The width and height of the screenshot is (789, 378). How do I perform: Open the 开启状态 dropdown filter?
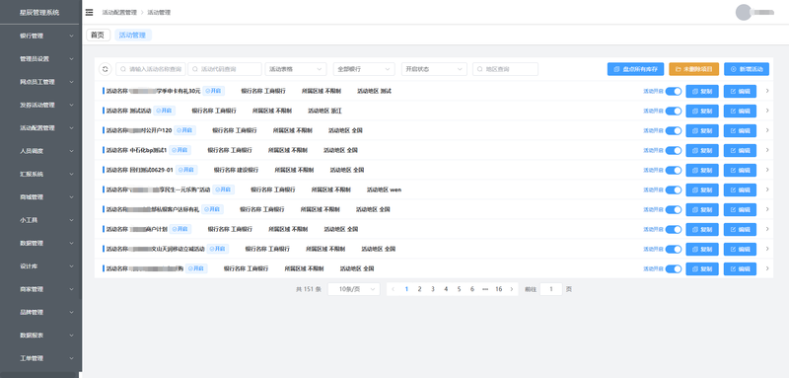[434, 69]
